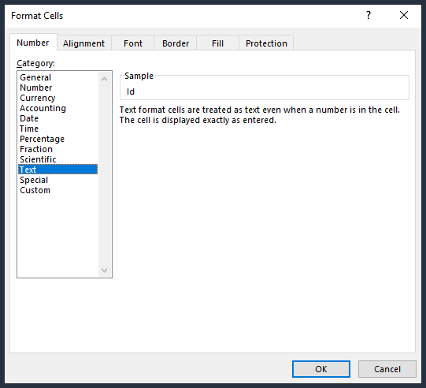Click the Cancel button
426x388 pixels.
[387, 369]
